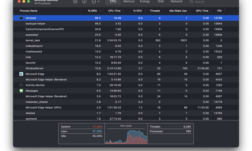Click the Microsoft Edge app icon

[21, 74]
